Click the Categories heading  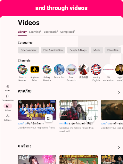pyautogui.click(x=25, y=43)
